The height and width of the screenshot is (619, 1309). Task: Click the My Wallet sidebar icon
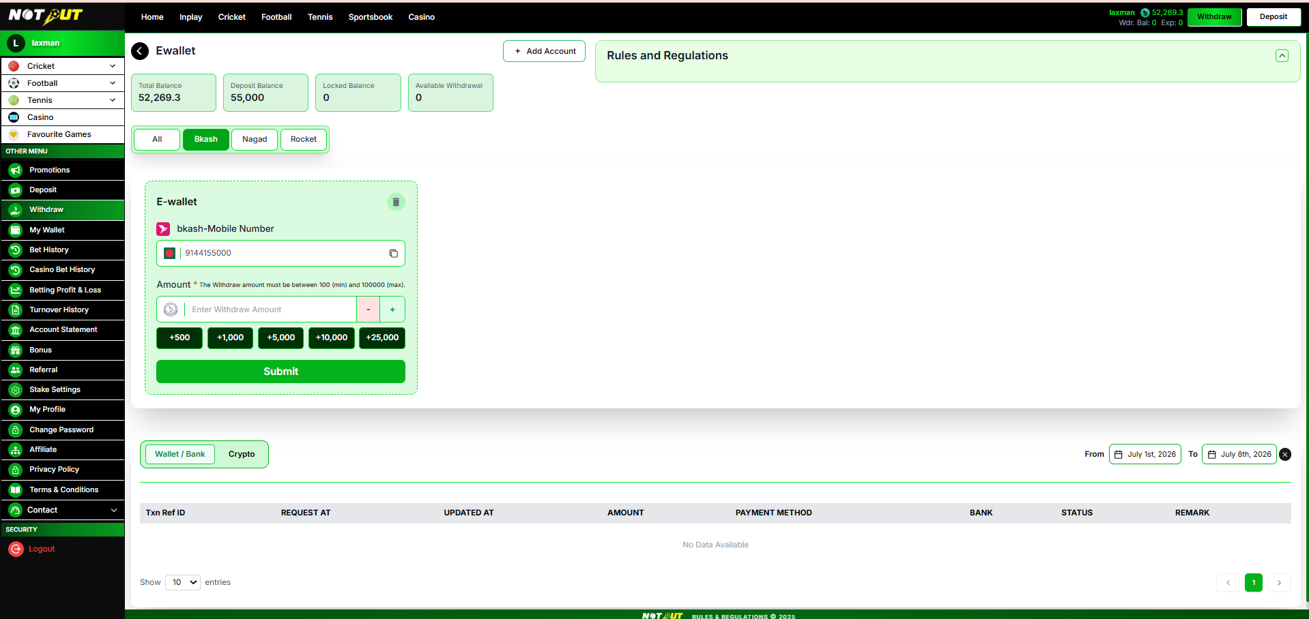(16, 230)
